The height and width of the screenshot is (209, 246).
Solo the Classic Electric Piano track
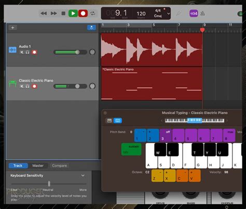click(28, 86)
